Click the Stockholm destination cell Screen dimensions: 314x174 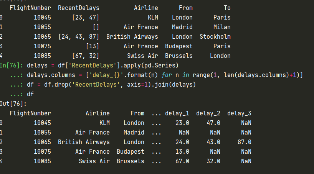[x=215, y=36]
